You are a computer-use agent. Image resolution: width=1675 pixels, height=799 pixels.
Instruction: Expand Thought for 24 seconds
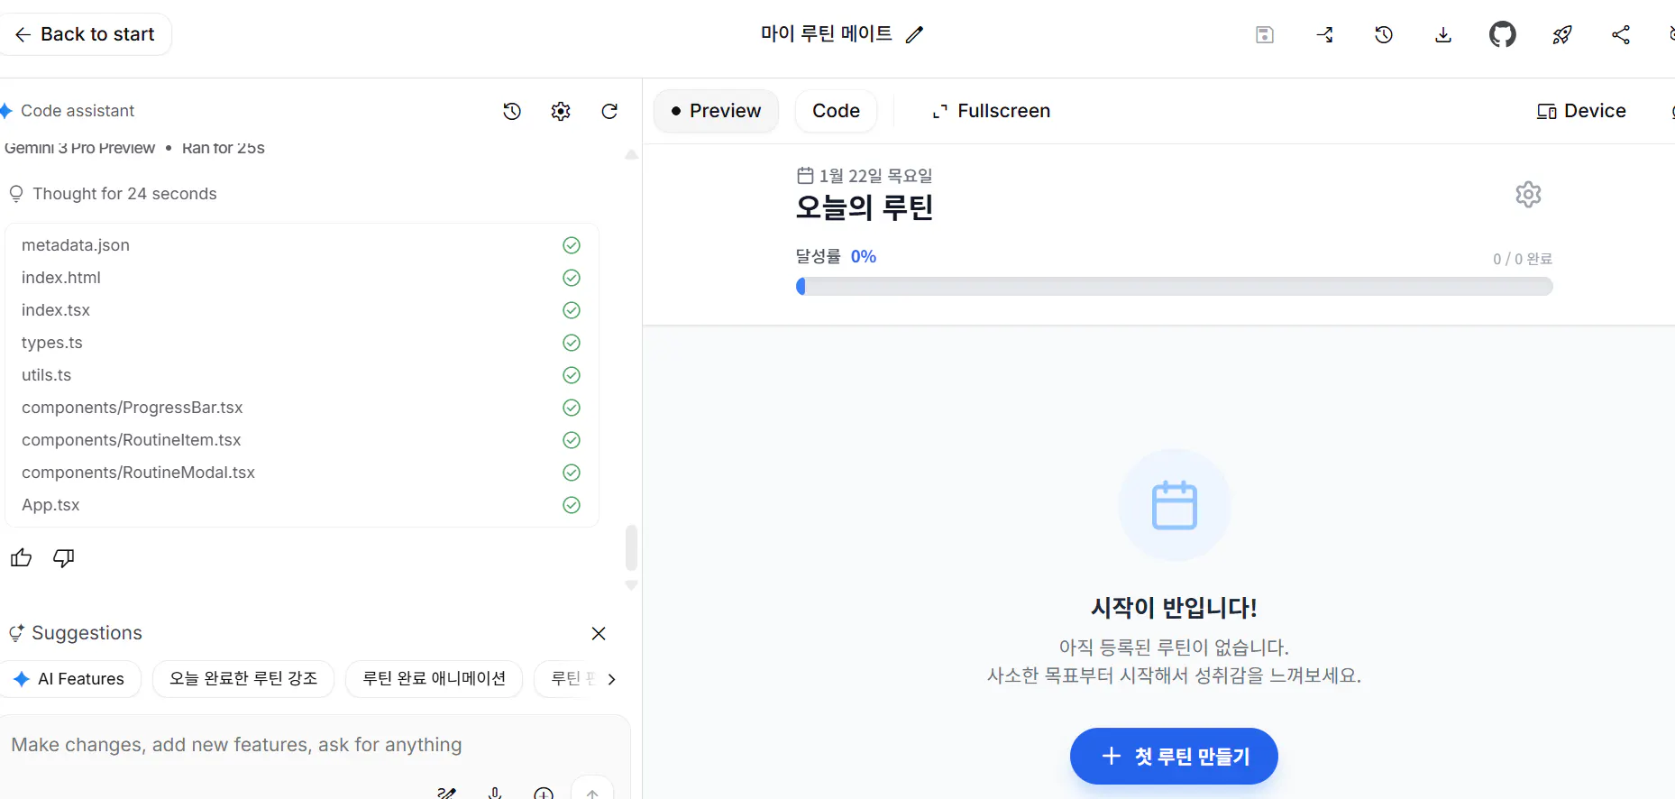pos(113,194)
